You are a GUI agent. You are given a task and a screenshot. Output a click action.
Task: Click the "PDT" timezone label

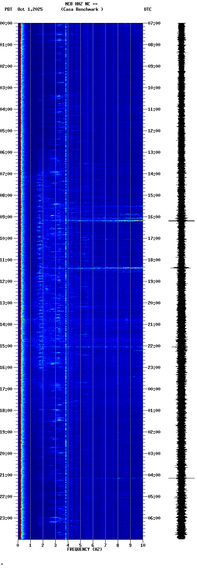8,9
